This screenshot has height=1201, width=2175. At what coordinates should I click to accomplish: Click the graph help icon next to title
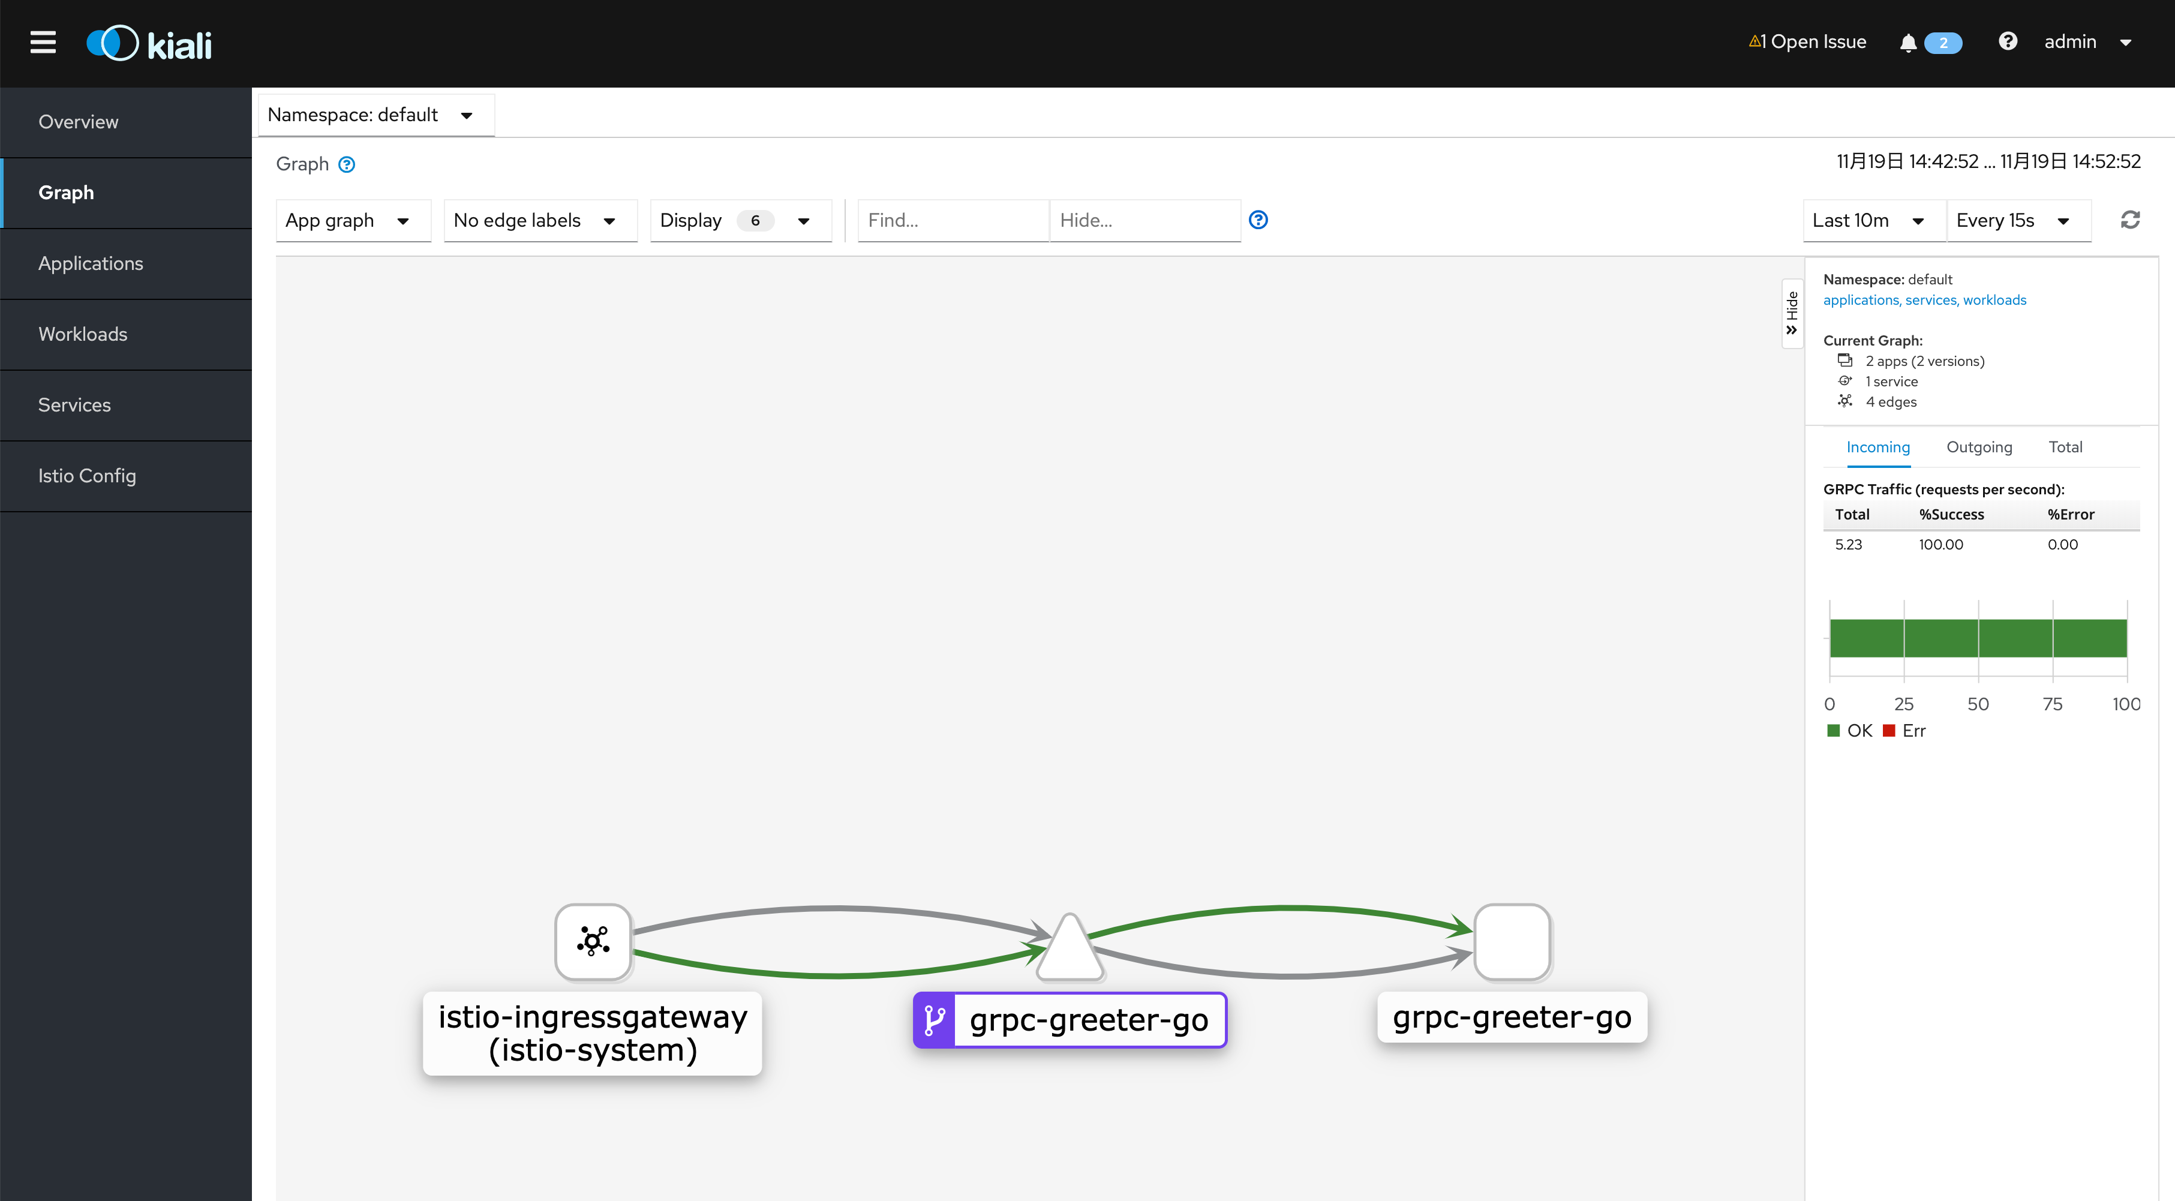pos(346,165)
